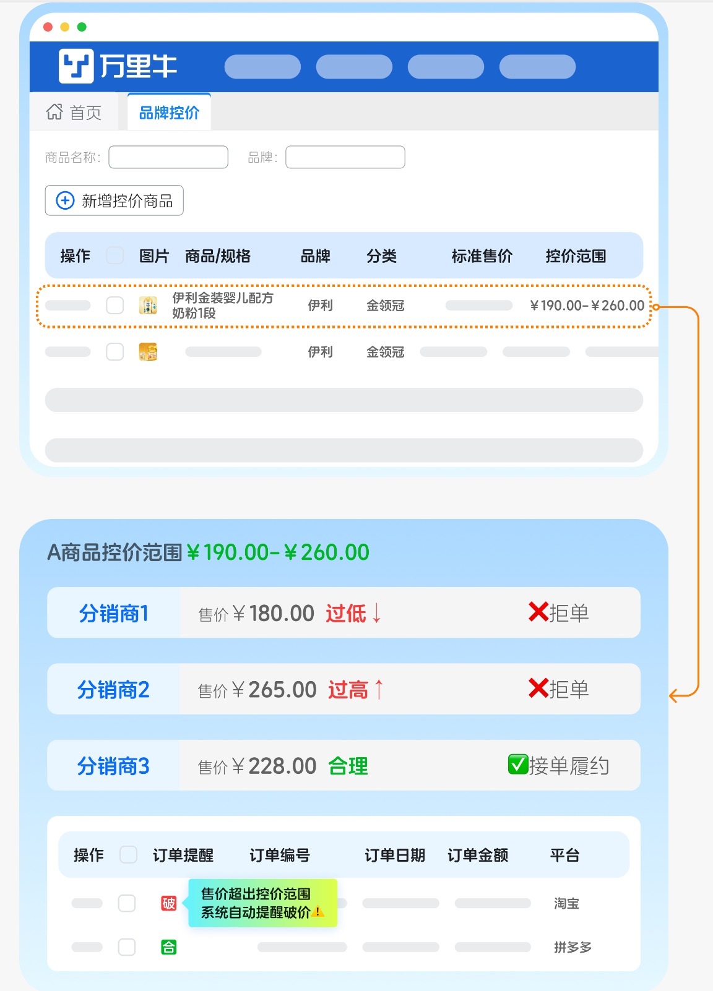Check the box for 伊利金装婴儿配方奶粉1段 row
Image resolution: width=713 pixels, height=991 pixels.
coord(115,306)
